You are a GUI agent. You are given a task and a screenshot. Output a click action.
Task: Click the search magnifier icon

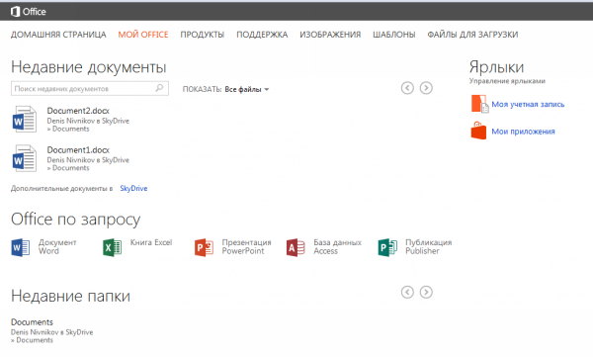click(159, 88)
